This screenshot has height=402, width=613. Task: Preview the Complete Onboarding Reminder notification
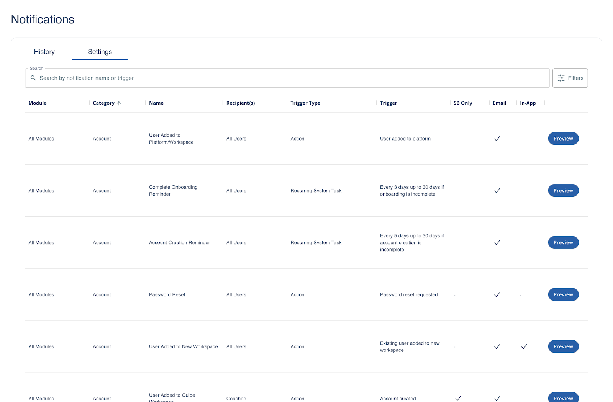[563, 191]
